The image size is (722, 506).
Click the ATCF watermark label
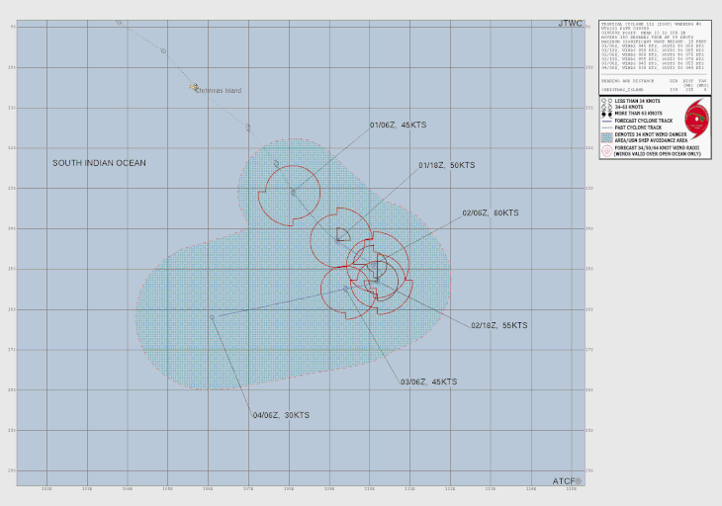click(567, 481)
